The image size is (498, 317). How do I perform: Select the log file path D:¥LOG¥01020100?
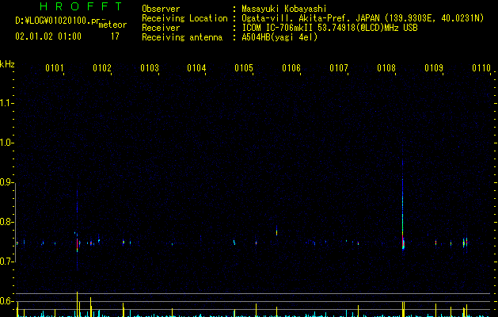pos(58,21)
